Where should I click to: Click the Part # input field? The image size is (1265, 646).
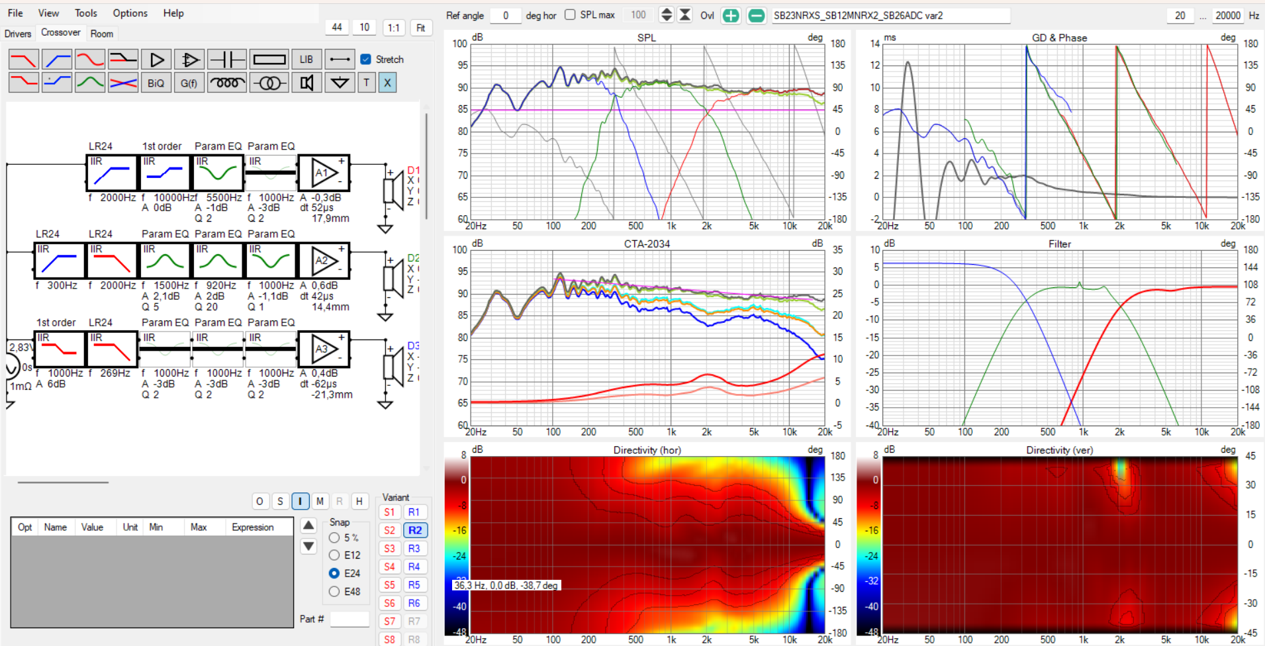click(x=350, y=619)
